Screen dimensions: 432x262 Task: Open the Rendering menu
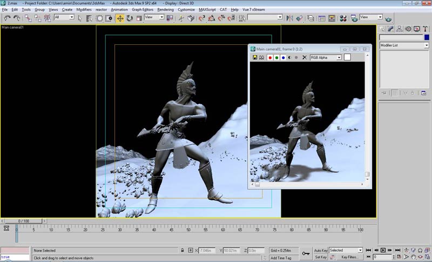pyautogui.click(x=165, y=10)
